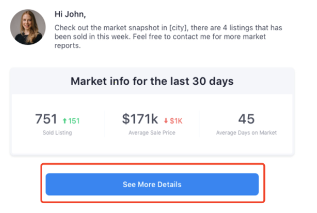Click the 751 sold listings number
The image size is (317, 213).
click(46, 119)
